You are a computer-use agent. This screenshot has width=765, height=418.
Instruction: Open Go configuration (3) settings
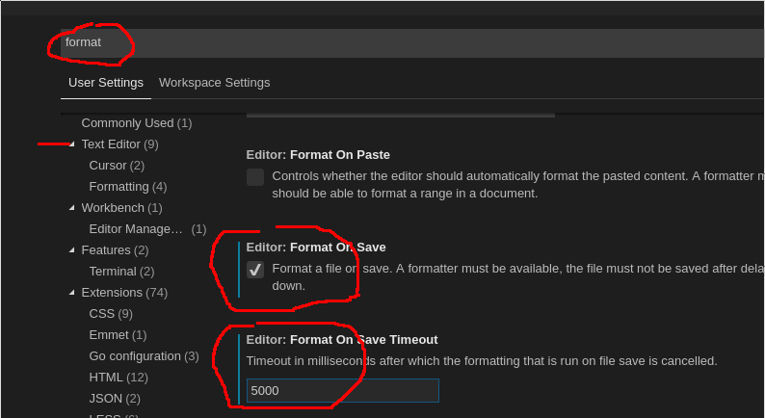coord(144,356)
